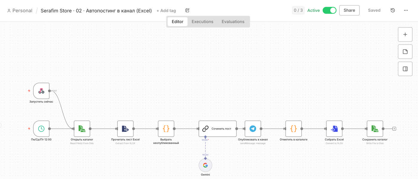This screenshot has width=418, height=179.
Task: Open the Evaluations tab
Action: tap(233, 22)
